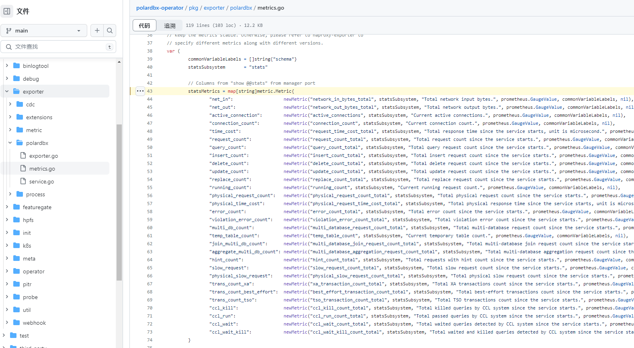This screenshot has width=634, height=348.
Task: Select the init folder icon
Action: [16, 232]
